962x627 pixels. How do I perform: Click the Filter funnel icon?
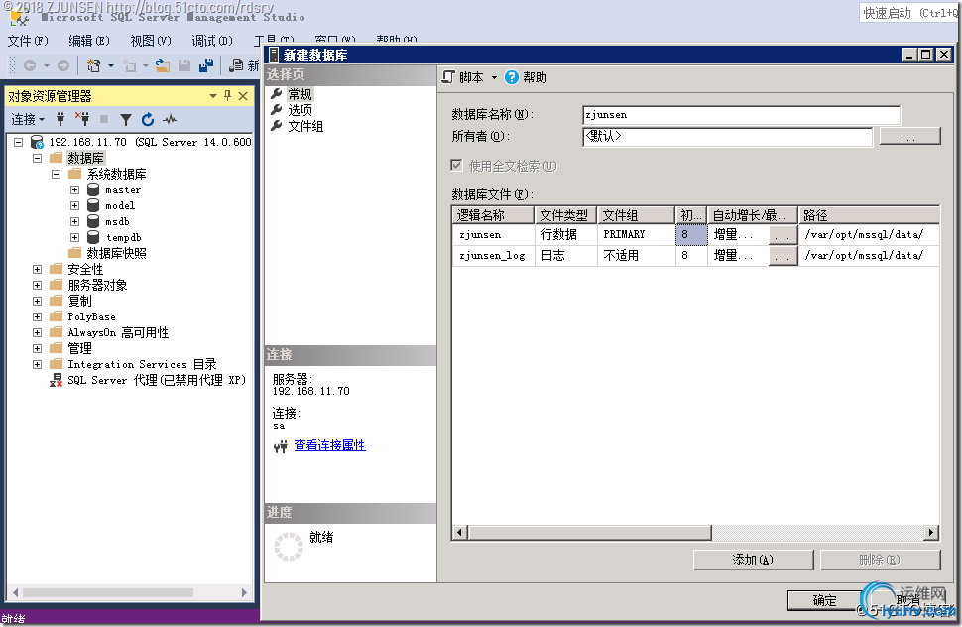(x=126, y=119)
